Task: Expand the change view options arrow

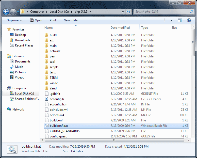Action: coord(171,20)
